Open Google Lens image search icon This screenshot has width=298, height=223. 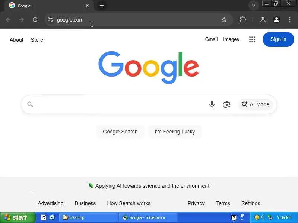[x=227, y=104]
